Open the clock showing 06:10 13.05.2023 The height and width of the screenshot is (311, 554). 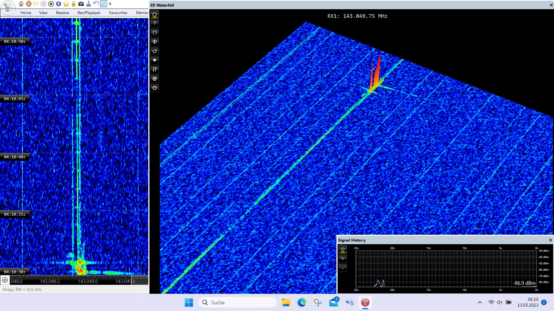(528, 302)
